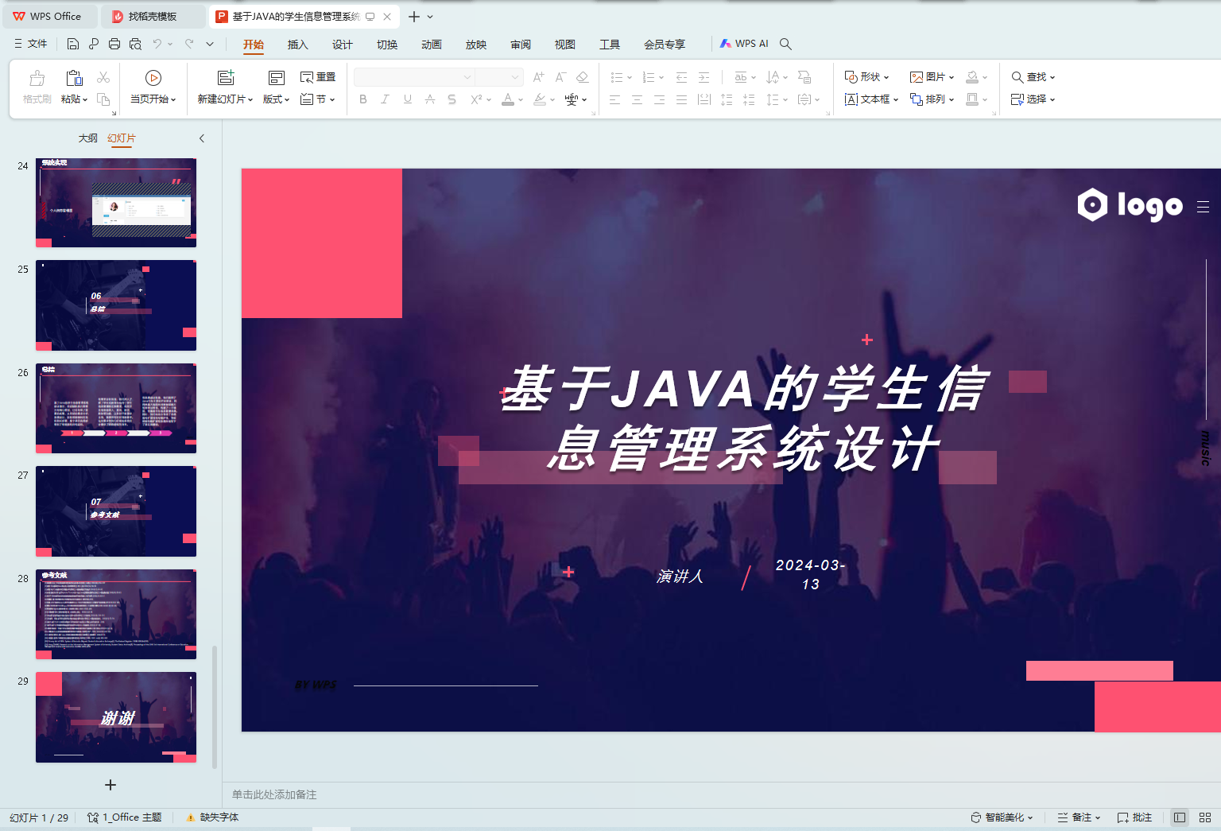Click the Notes (备注) button in status bar

1079,817
